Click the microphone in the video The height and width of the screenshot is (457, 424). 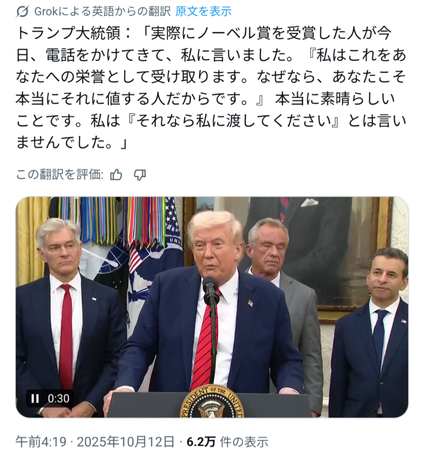212,290
